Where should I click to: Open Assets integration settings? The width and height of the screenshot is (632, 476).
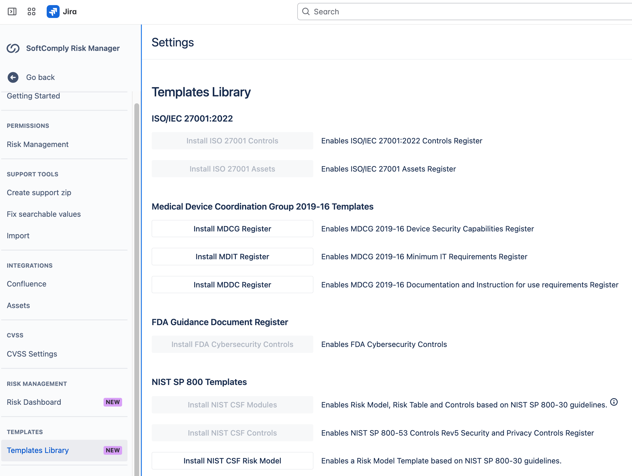coord(18,305)
